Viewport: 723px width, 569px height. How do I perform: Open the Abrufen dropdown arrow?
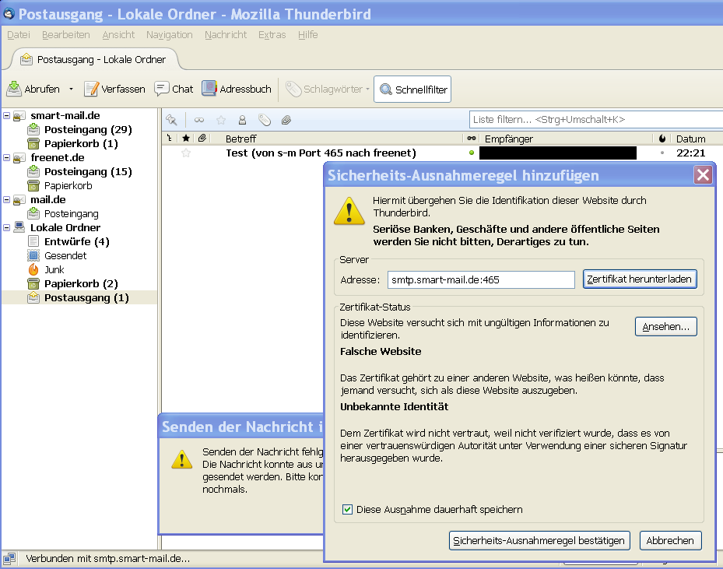click(x=71, y=89)
